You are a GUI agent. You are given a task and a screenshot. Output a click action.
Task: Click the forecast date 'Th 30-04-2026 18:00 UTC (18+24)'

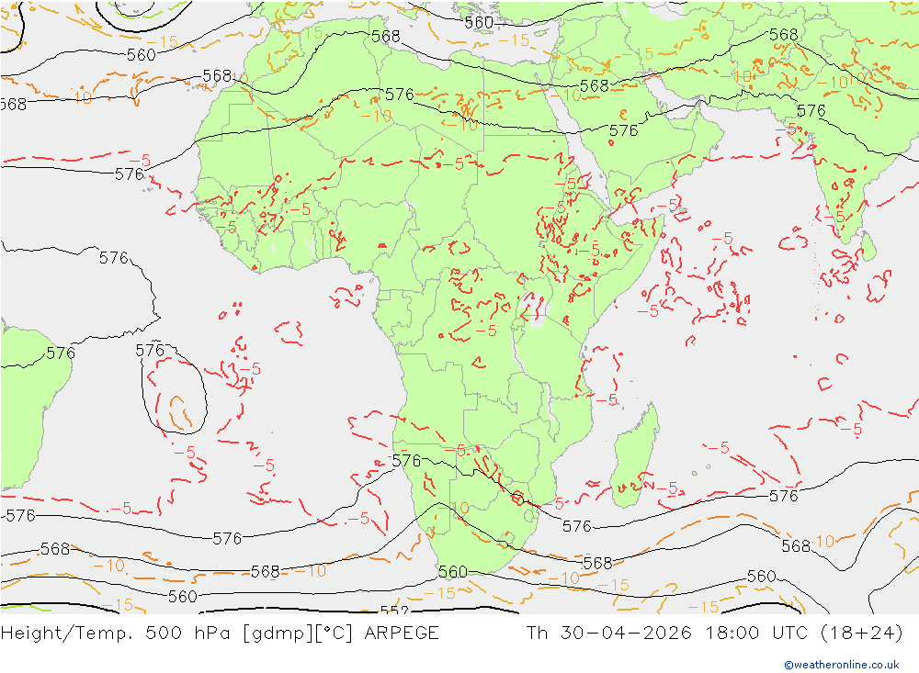pos(714,634)
